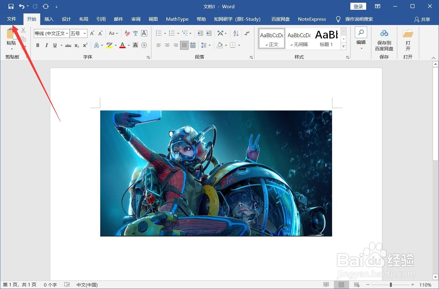Click the phonetic guide (wén) icon
The height and width of the screenshot is (289, 439).
[x=136, y=33]
